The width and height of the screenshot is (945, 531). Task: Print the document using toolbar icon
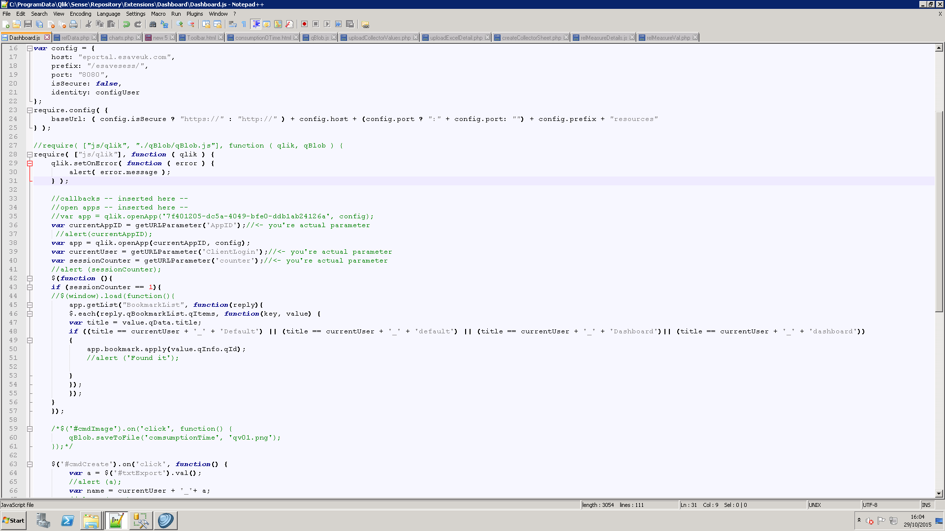73,24
